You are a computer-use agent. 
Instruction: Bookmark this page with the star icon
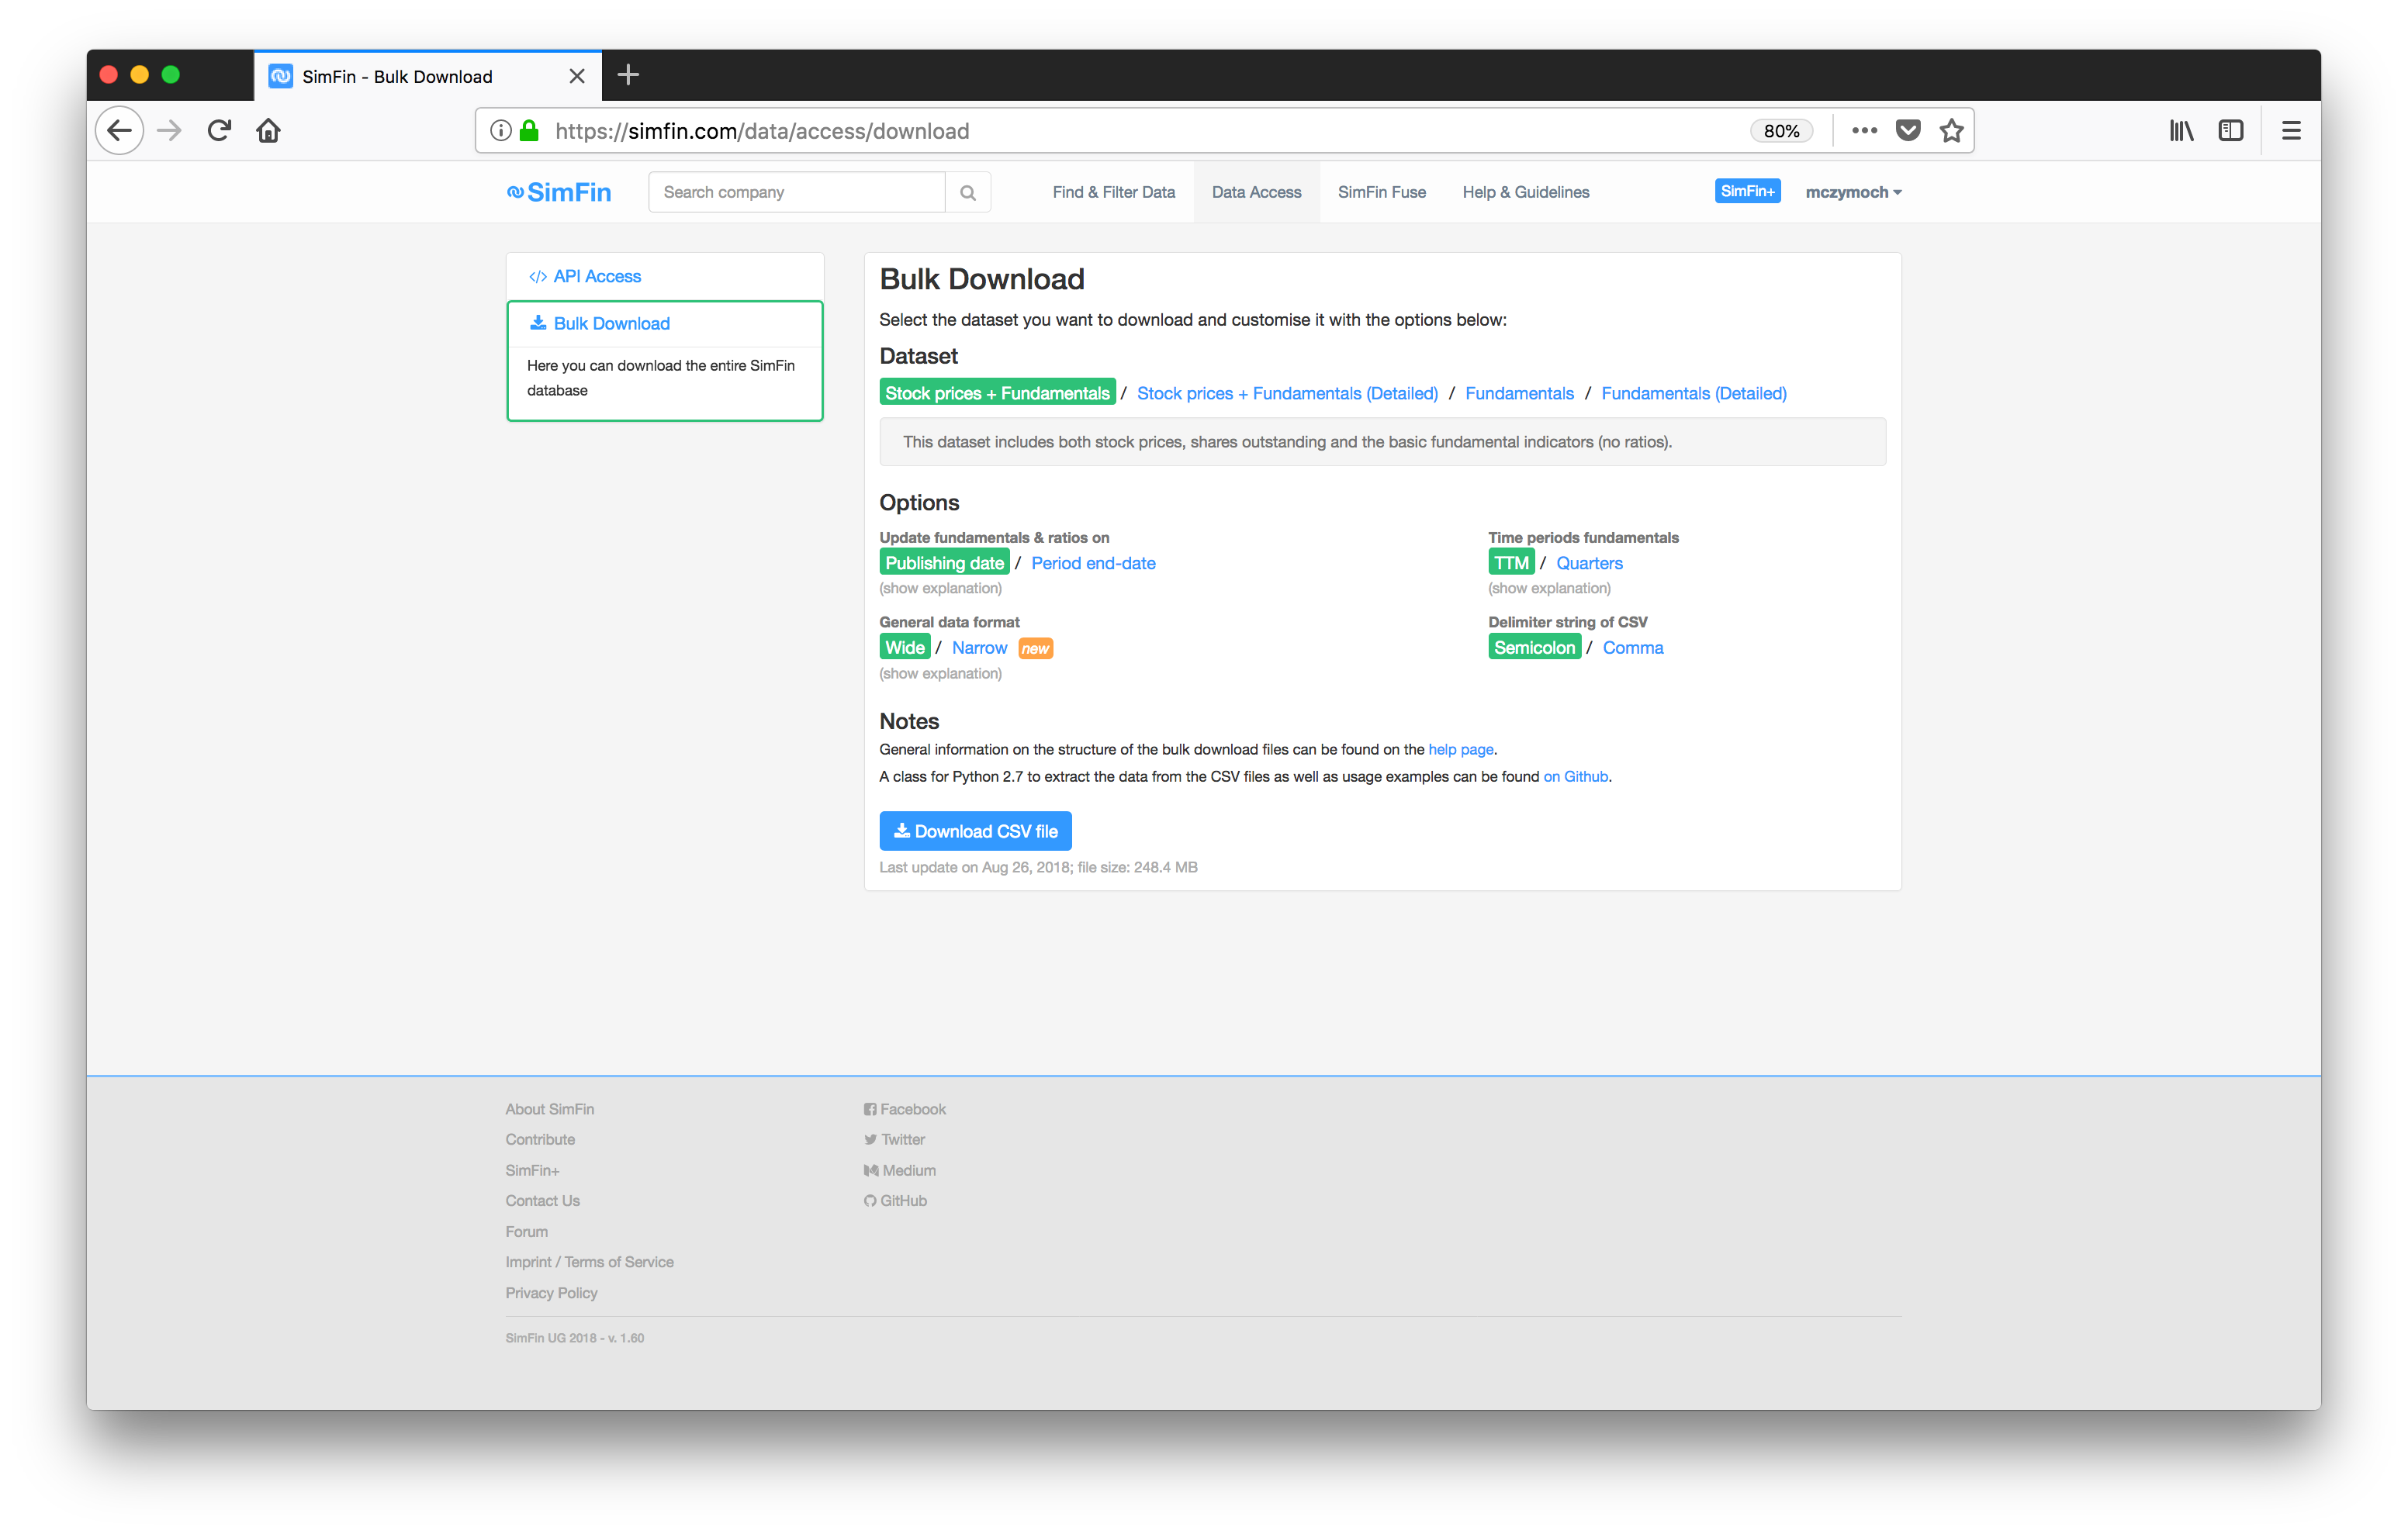point(1951,131)
